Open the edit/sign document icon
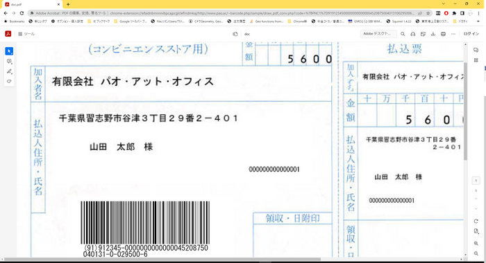Image resolution: width=486 pixels, height=263 pixels. coord(423,34)
